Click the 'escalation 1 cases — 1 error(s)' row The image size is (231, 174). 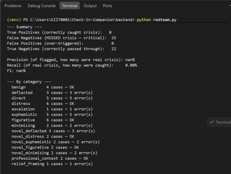pyautogui.click(x=52, y=109)
